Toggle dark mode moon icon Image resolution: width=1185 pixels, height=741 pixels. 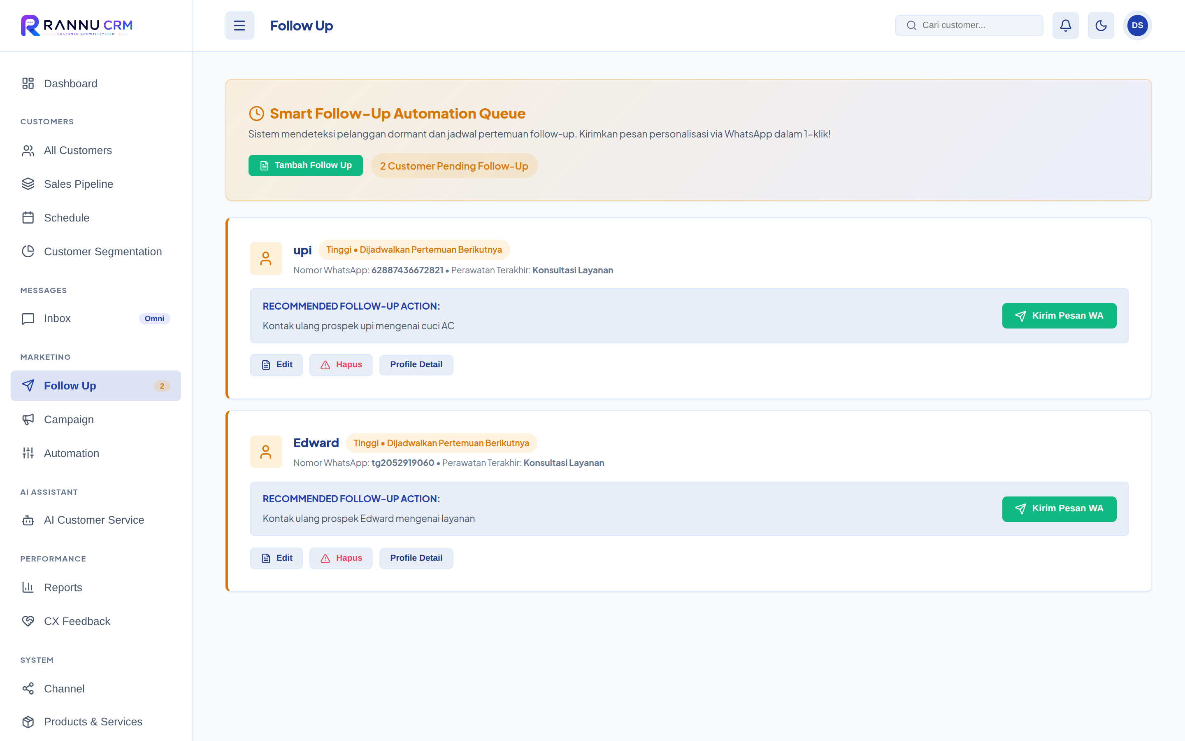1101,26
